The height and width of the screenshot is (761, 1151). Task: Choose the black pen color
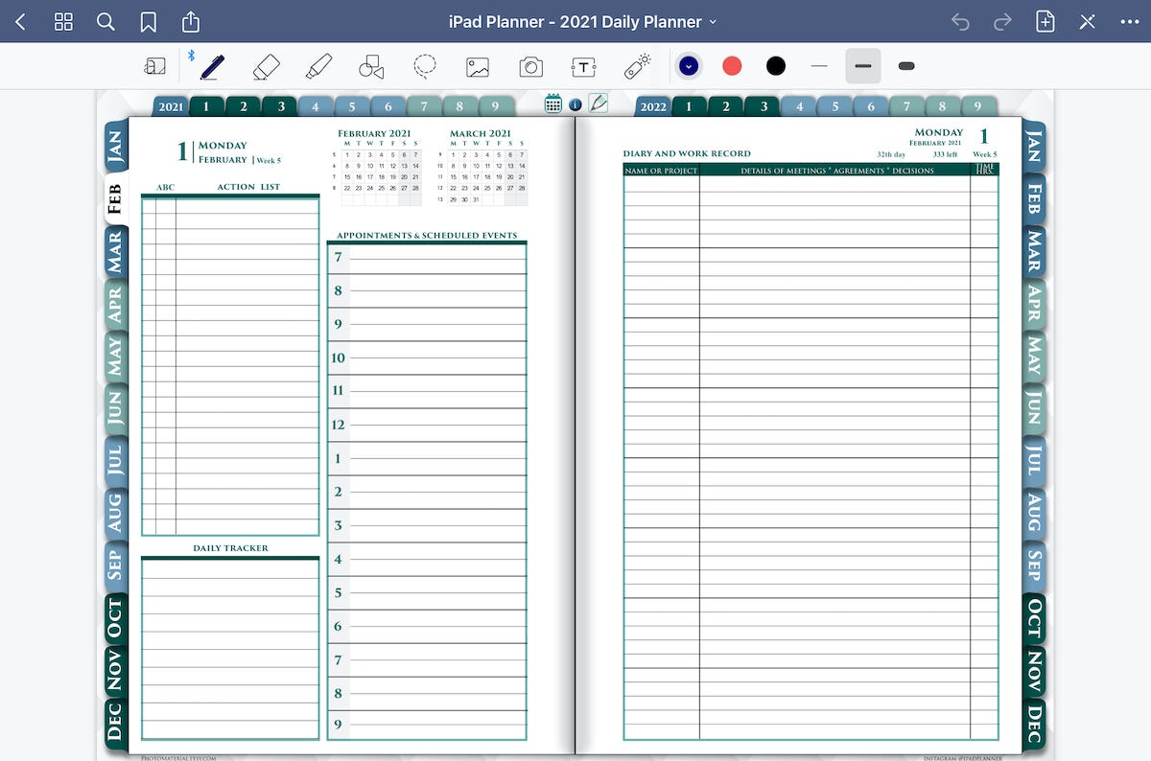click(x=776, y=66)
